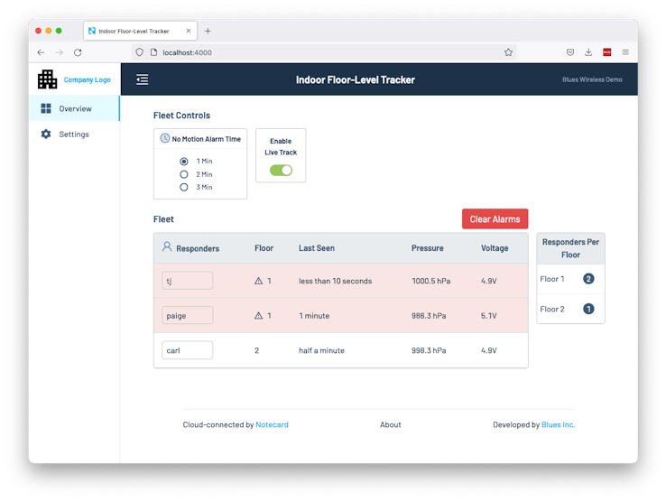Image resolution: width=666 pixels, height=501 pixels.
Task: Click the bookmark star icon in address bar
Action: point(508,52)
